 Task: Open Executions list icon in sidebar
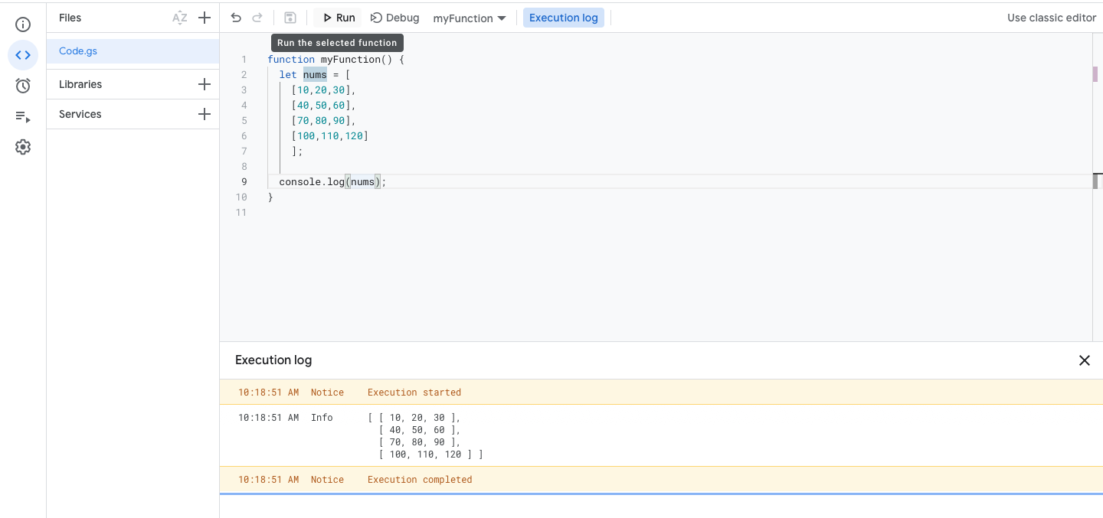[23, 116]
